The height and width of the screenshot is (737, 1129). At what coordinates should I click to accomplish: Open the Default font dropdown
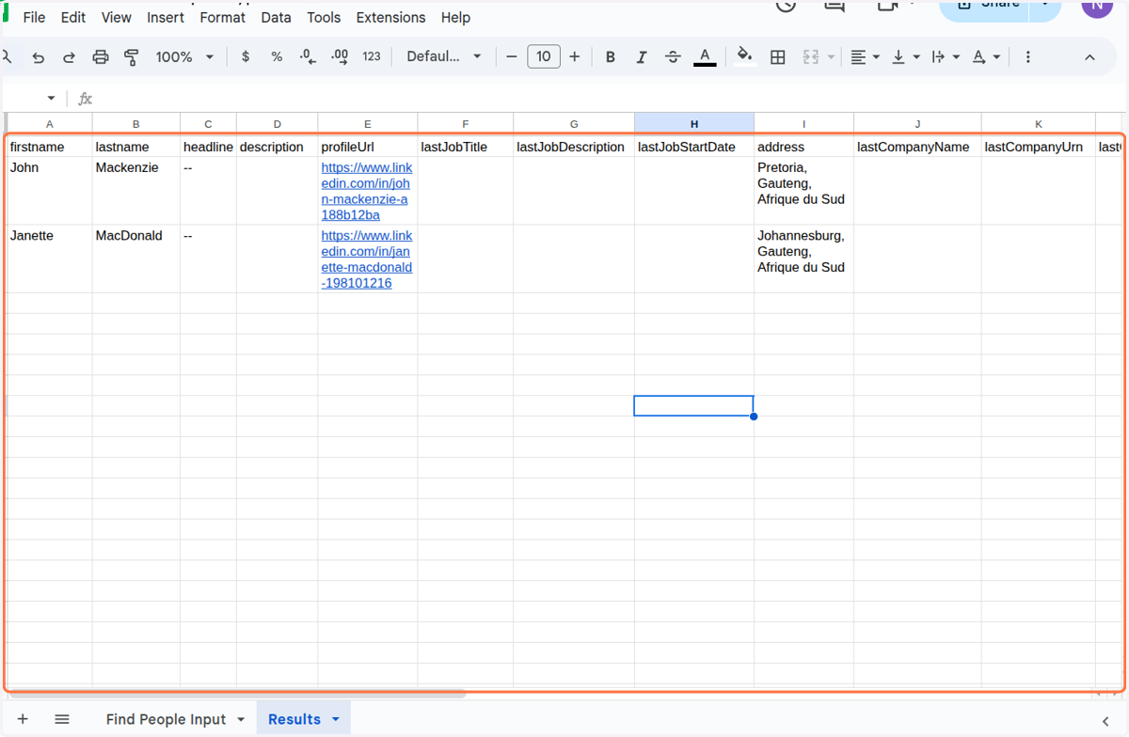coord(444,56)
